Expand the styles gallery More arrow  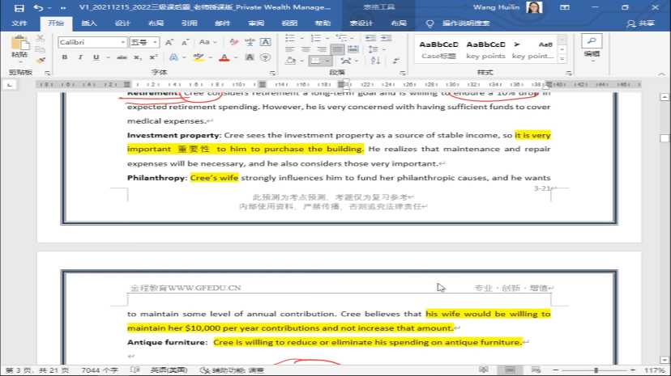(562, 59)
